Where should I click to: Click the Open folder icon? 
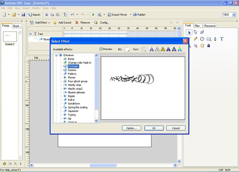[x=14, y=15]
